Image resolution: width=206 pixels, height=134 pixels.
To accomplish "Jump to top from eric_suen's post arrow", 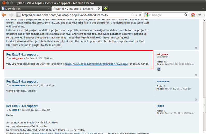I will click(196, 75).
